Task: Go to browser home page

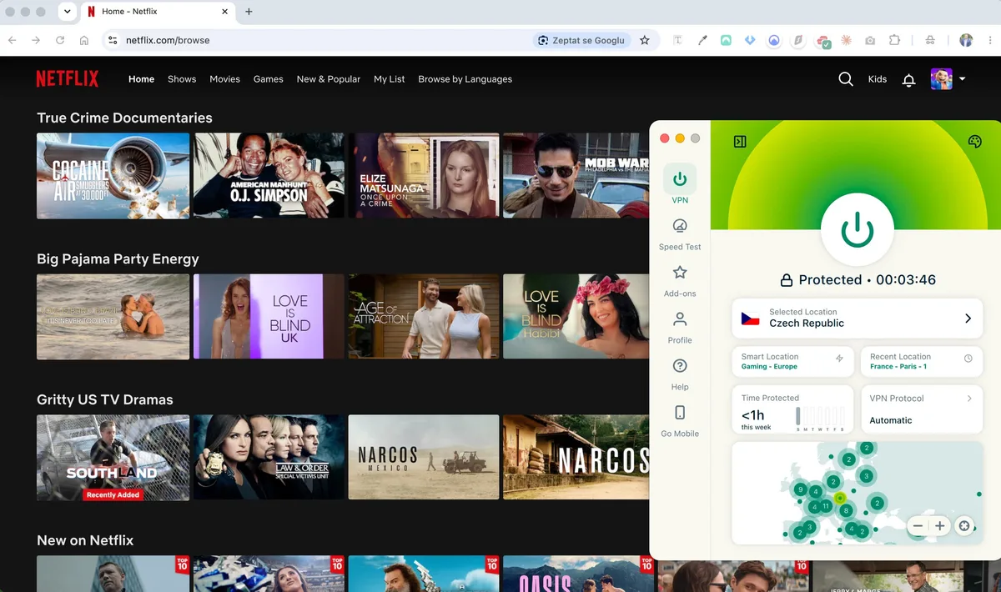Action: (x=84, y=40)
